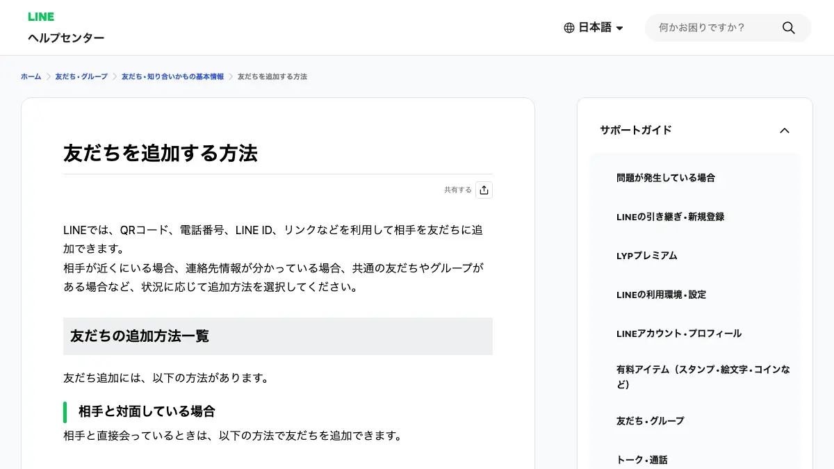Click the LINE logo
Image resolution: width=834 pixels, height=469 pixels.
[x=41, y=17]
